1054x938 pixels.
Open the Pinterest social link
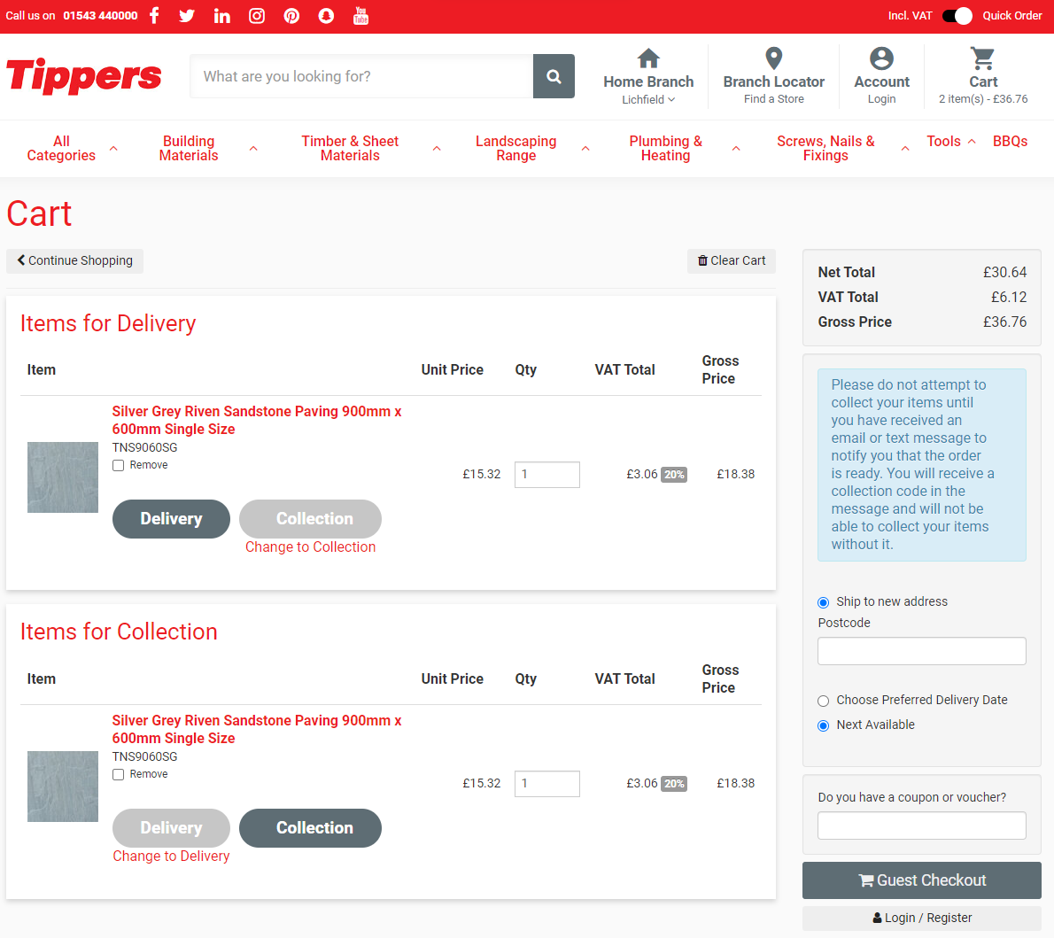tap(291, 15)
